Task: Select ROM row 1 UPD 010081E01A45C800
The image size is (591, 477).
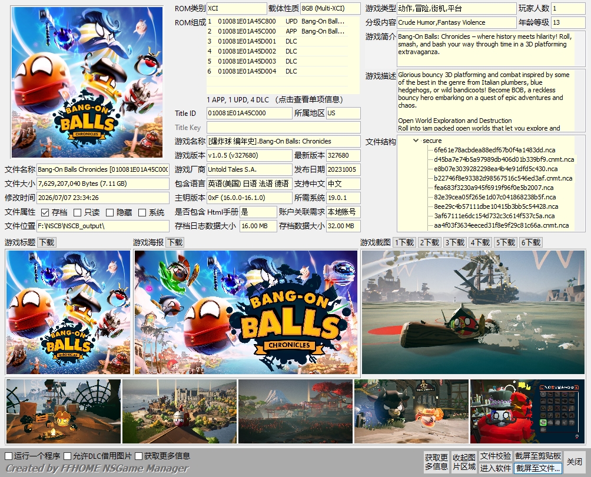Action: 277,21
